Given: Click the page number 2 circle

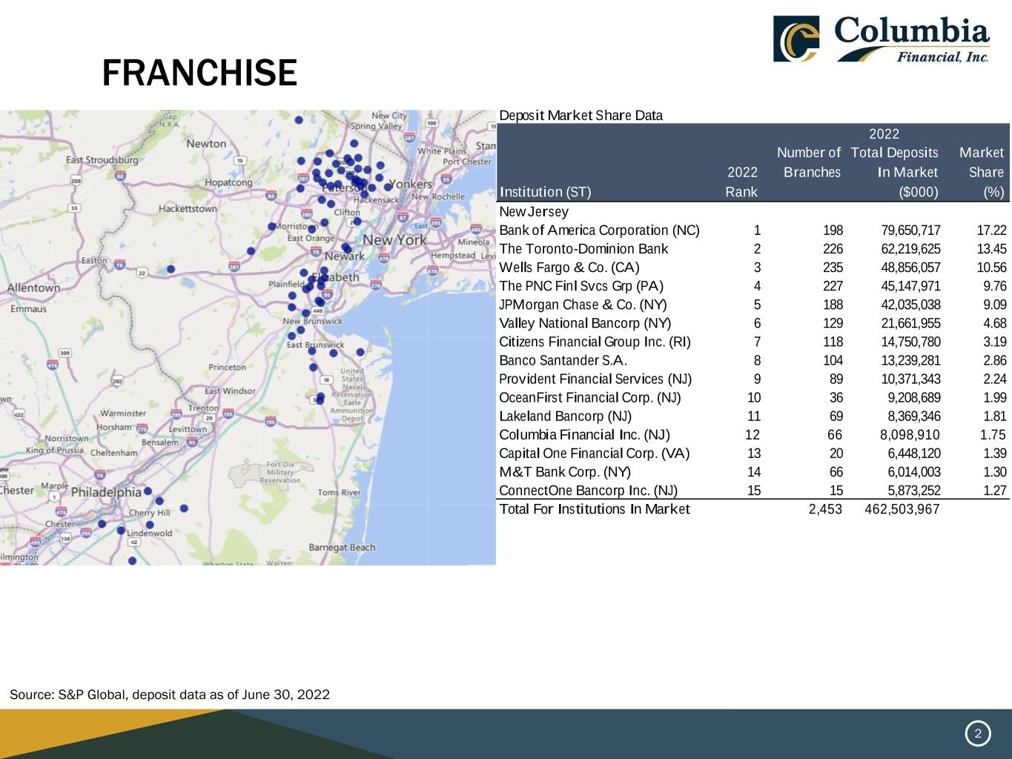Looking at the screenshot, I should pyautogui.click(x=977, y=734).
